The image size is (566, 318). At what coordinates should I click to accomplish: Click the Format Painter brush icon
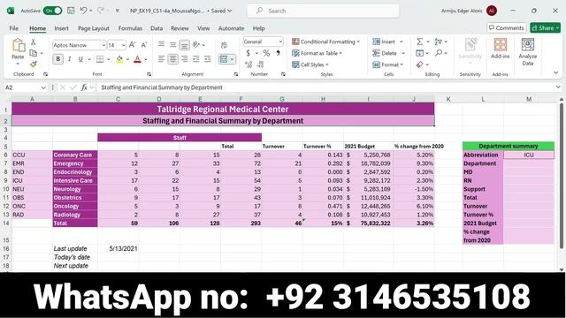(x=34, y=64)
